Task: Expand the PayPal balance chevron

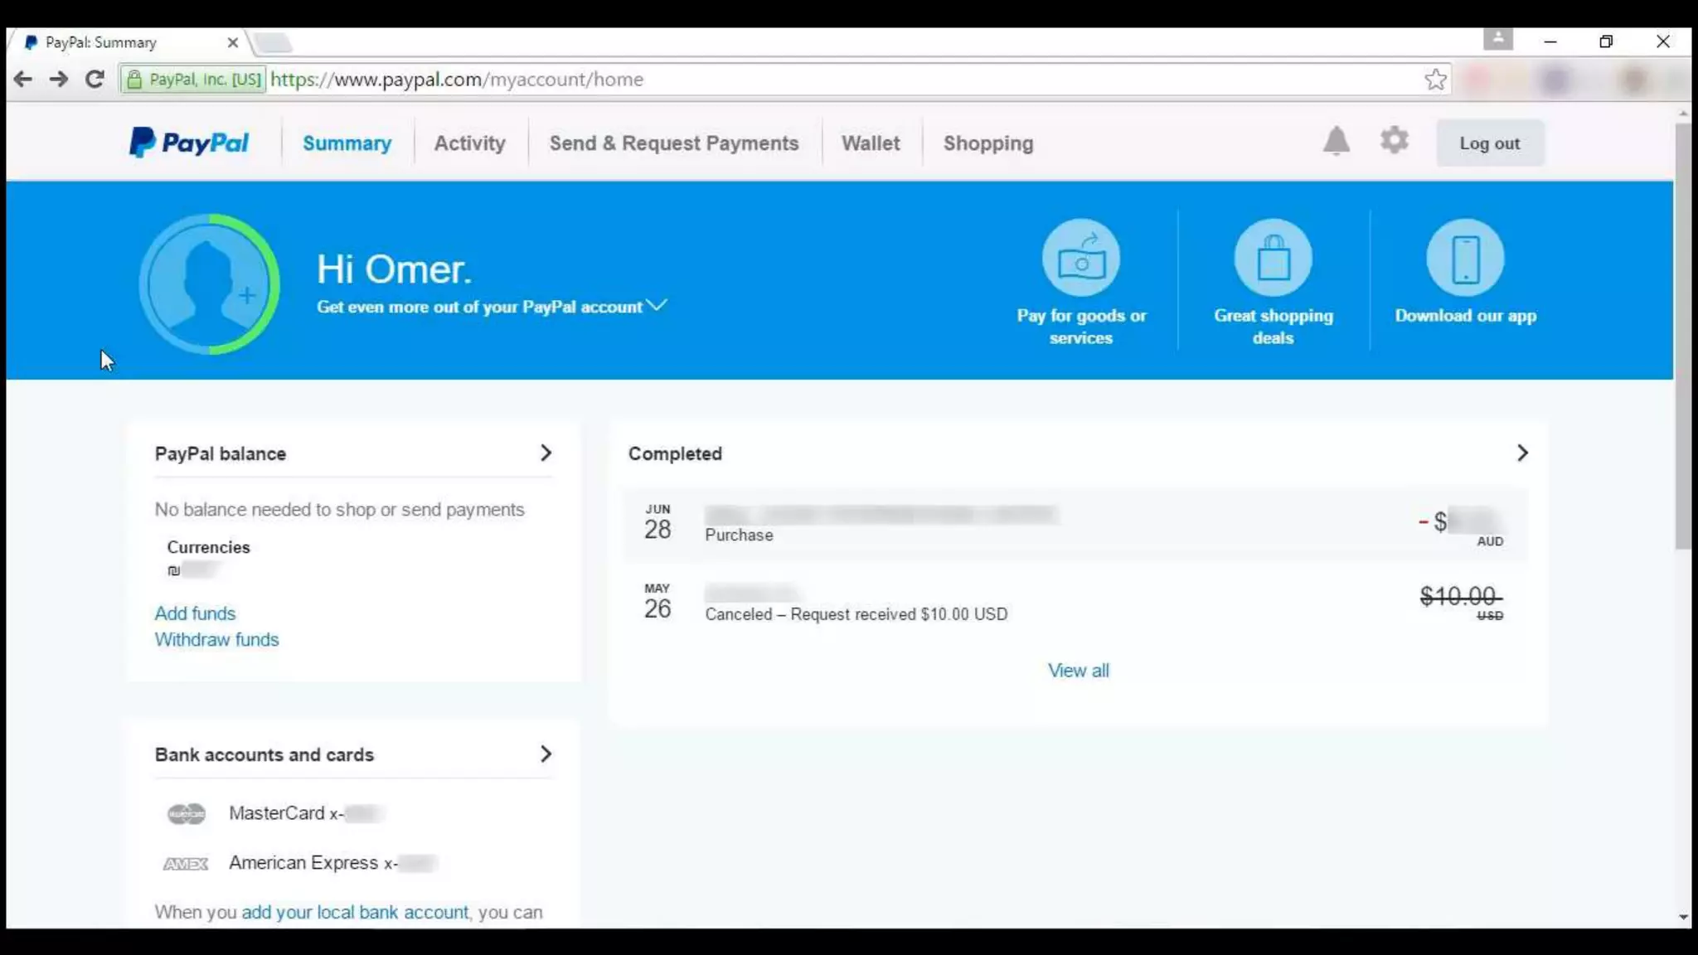Action: [546, 453]
